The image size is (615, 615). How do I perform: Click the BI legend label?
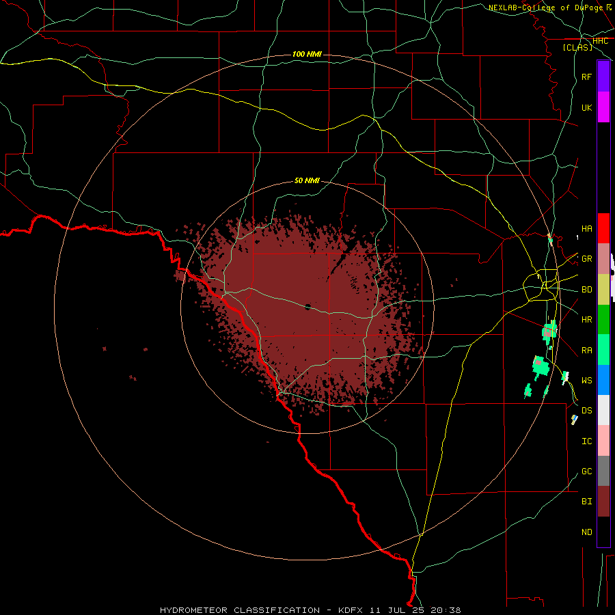point(586,502)
